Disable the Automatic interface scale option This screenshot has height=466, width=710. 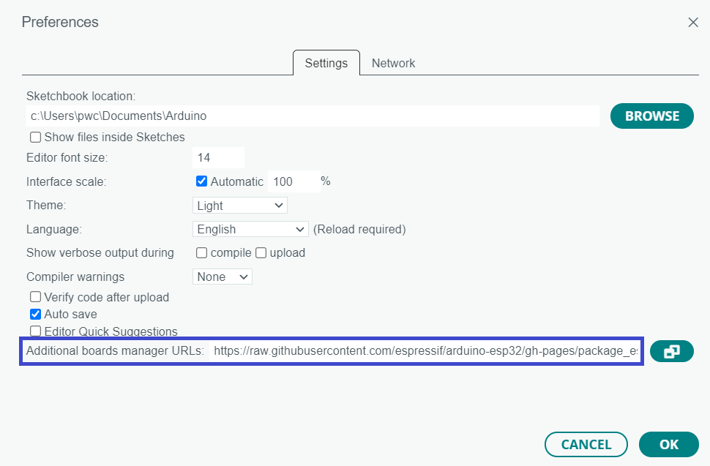click(201, 181)
